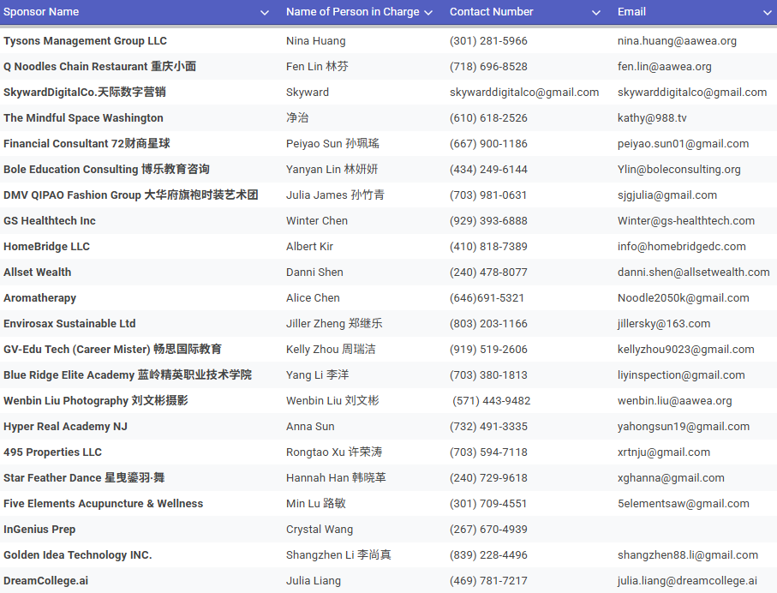Select the Tysons Management Group LLC row

coord(85,41)
